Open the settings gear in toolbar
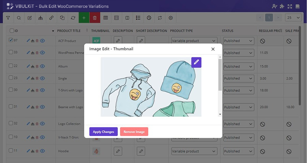Viewport: 307px width, 163px height. (171, 18)
